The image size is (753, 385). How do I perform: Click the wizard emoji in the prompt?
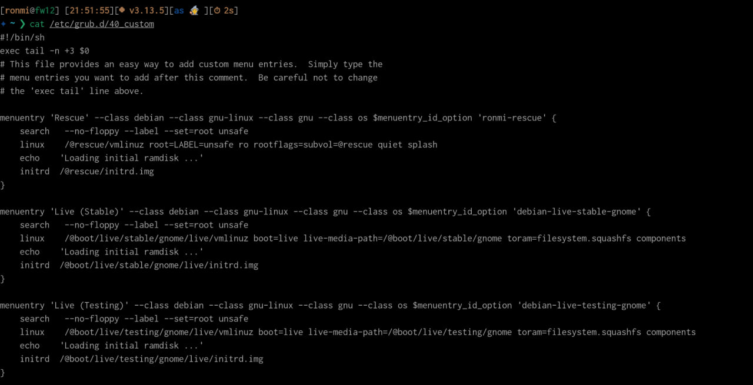(194, 11)
